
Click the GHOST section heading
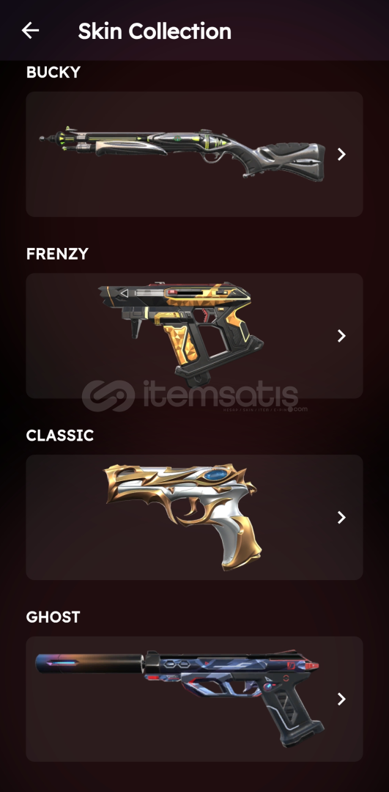[53, 617]
